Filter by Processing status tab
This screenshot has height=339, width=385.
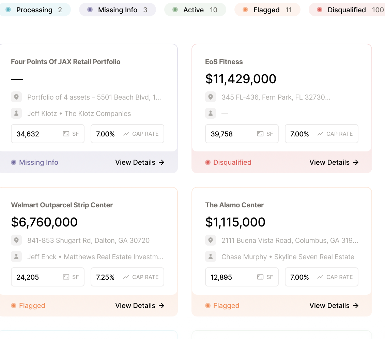click(34, 10)
